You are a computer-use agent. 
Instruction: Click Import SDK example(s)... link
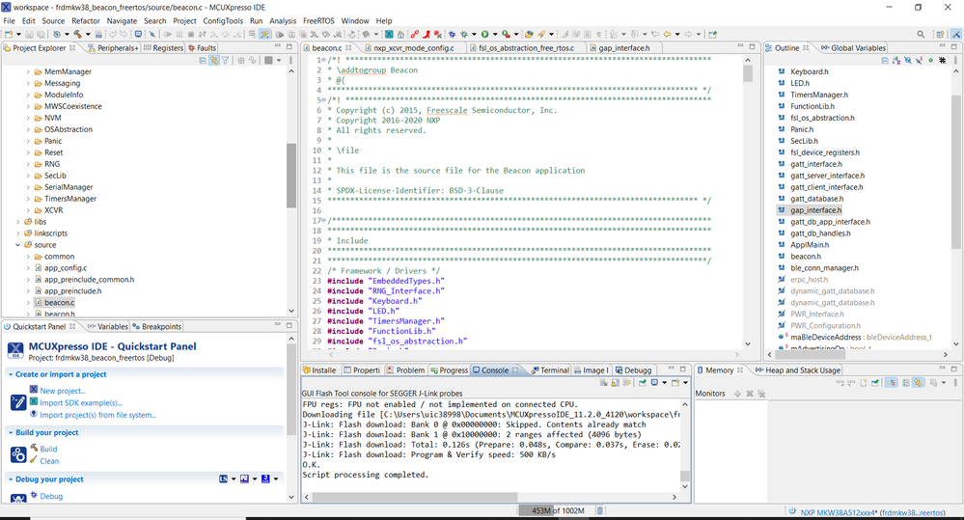[81, 403]
